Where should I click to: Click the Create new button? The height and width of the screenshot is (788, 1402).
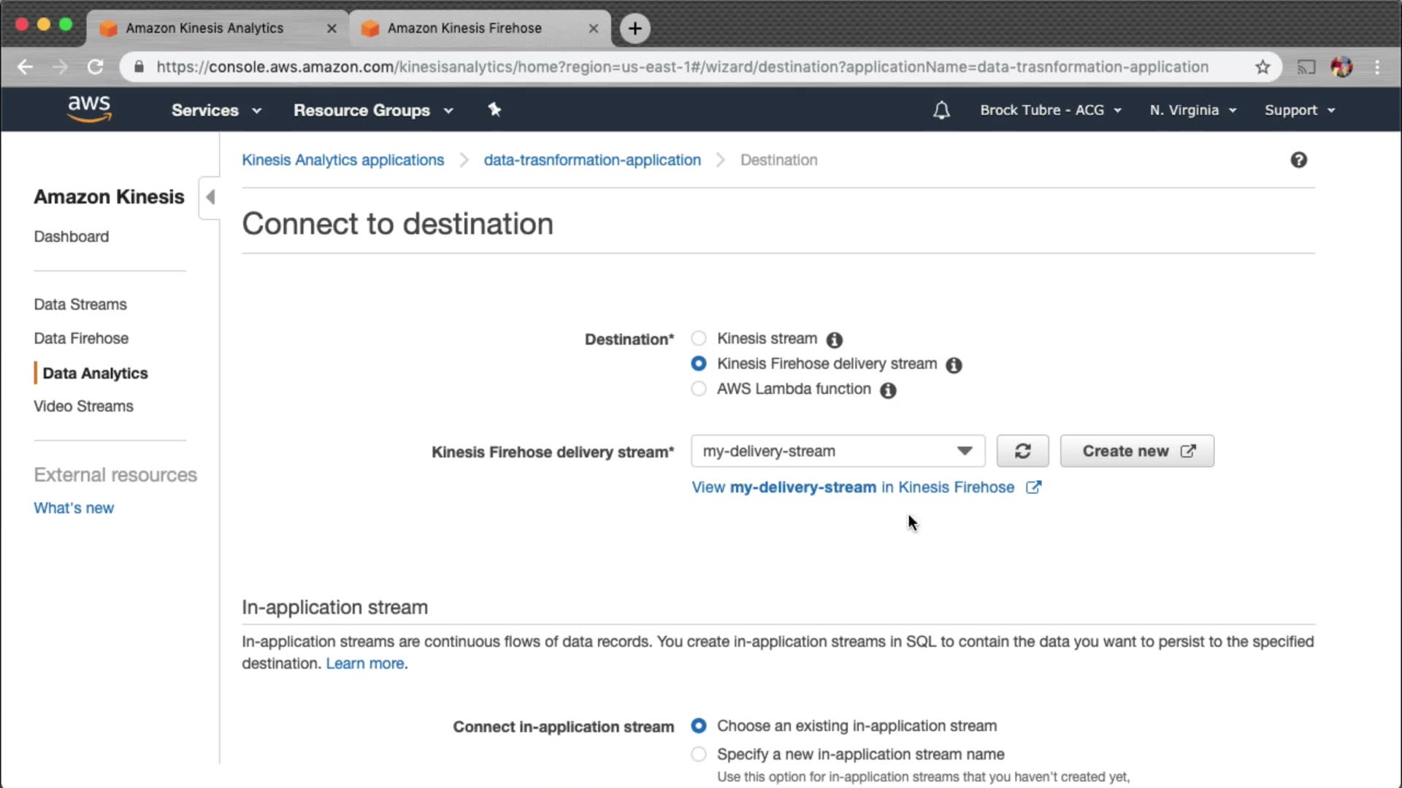pos(1137,451)
